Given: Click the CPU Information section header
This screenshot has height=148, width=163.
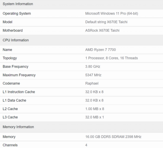Looking at the screenshot, I should pos(15,40).
